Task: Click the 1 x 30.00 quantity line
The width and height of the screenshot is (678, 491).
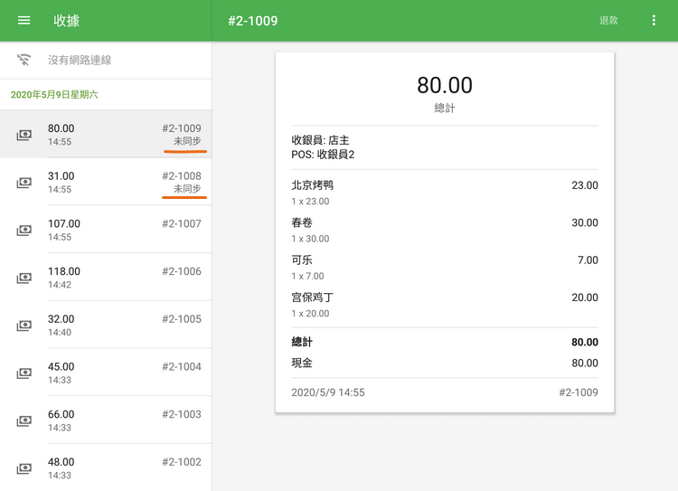Action: (x=310, y=239)
